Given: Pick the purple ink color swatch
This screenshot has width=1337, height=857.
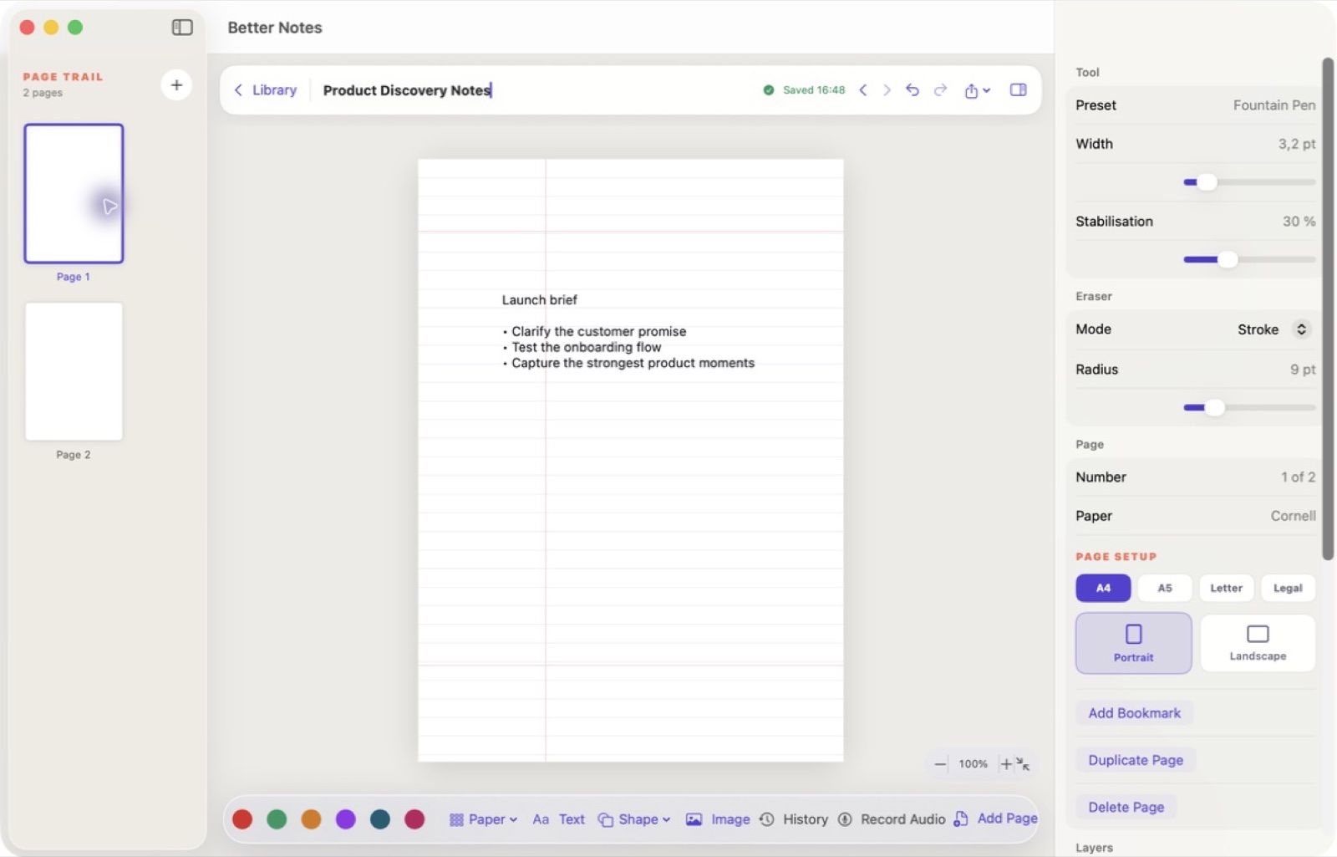Looking at the screenshot, I should coord(346,819).
